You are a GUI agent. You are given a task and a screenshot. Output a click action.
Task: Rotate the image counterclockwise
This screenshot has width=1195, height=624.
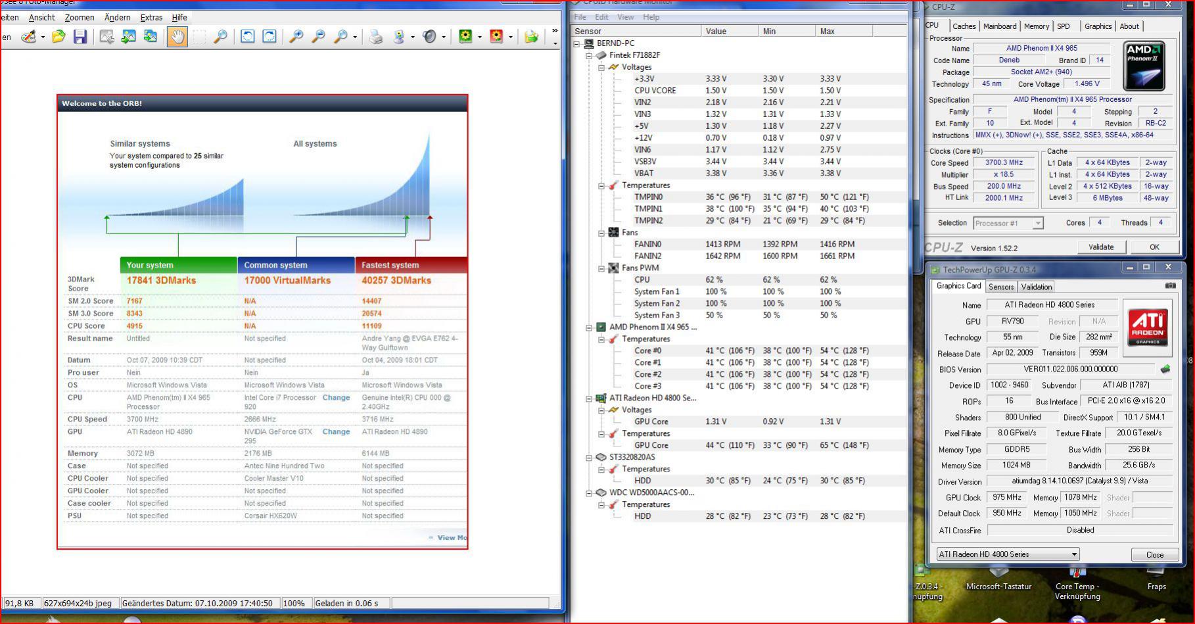pyautogui.click(x=247, y=37)
